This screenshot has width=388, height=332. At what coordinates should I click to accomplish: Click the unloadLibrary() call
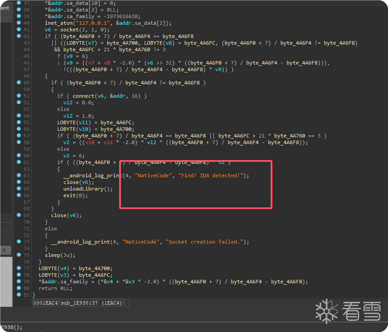coord(88,189)
